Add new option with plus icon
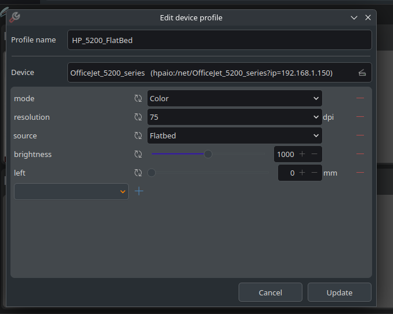Viewport: 393px width, 314px height. (x=139, y=191)
